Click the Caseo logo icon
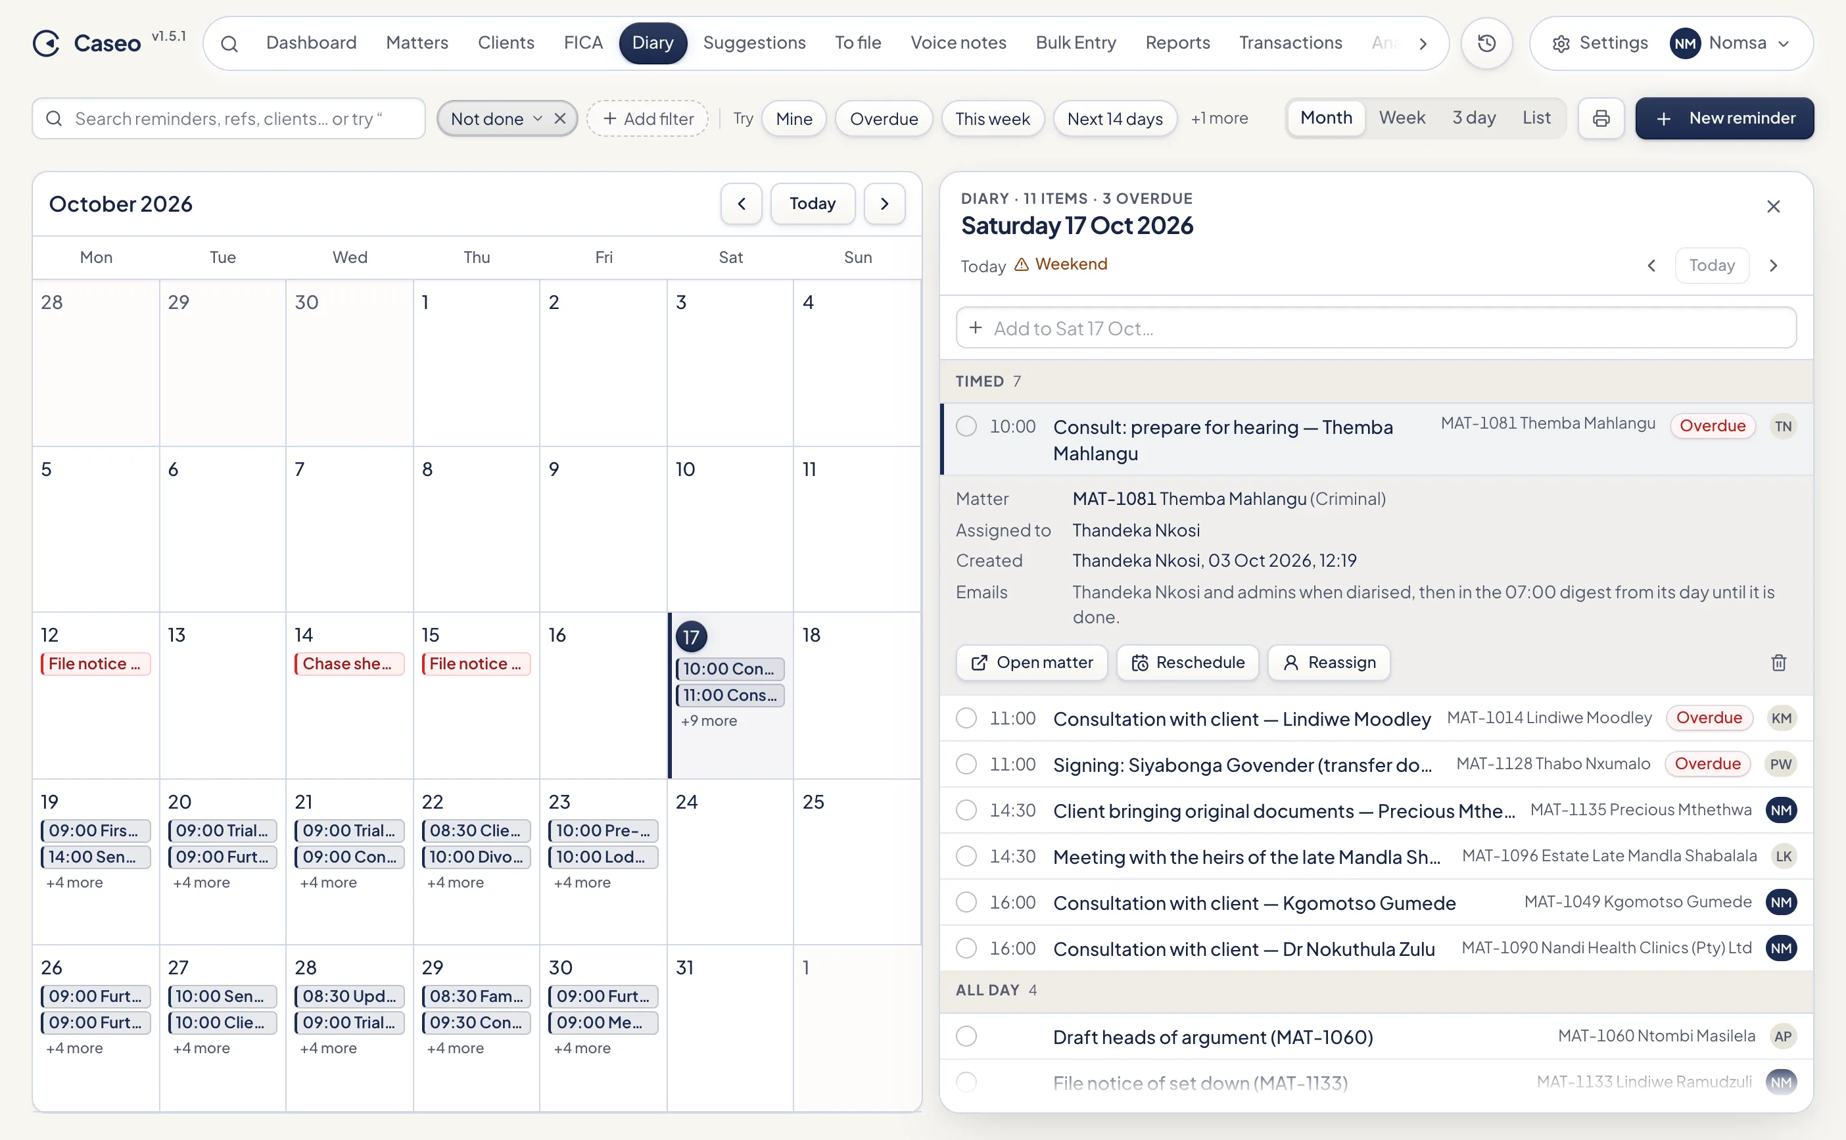The width and height of the screenshot is (1846, 1140). pyautogui.click(x=46, y=43)
